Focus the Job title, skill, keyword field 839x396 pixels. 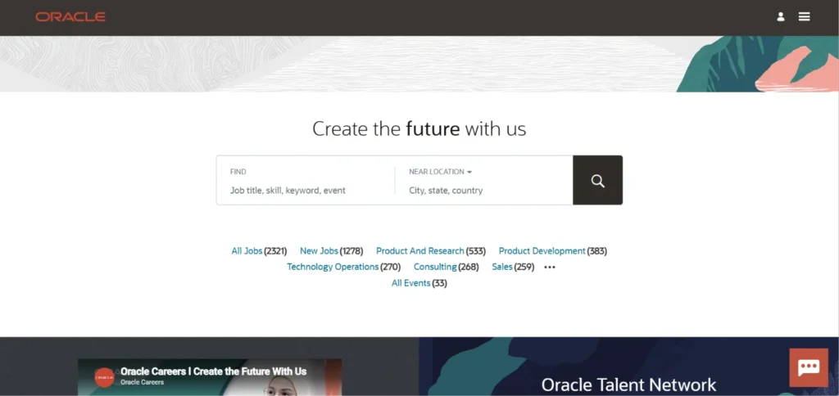(305, 191)
